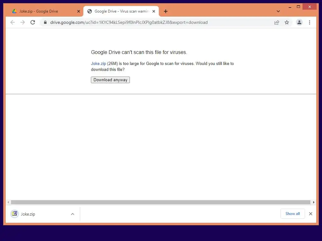Open a new tab with the plus icon

166,11
